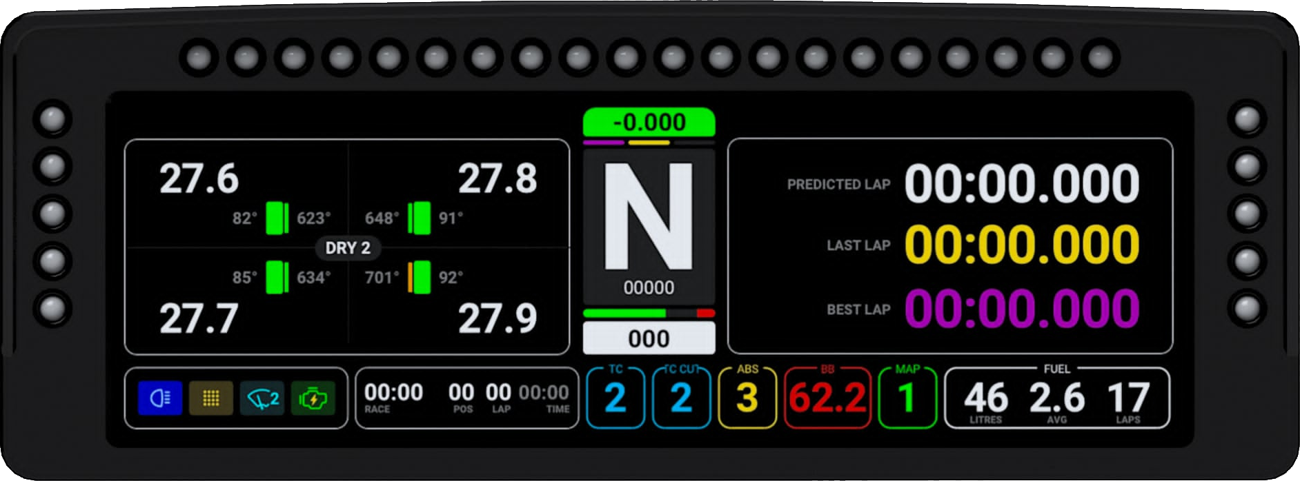
Task: Click the front-left green tyre wear icon
Action: coord(277,218)
